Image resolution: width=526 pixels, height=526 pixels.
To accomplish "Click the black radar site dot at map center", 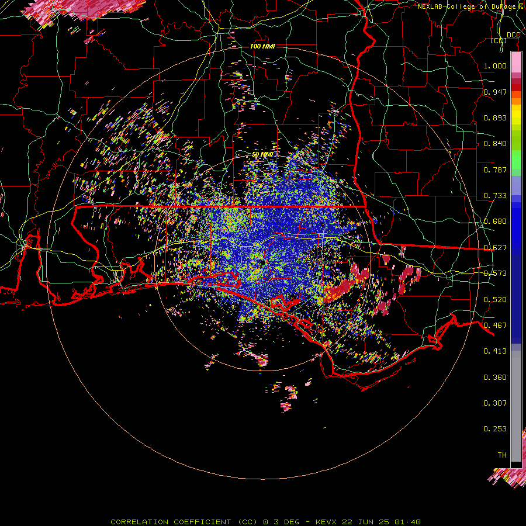I will (x=262, y=262).
